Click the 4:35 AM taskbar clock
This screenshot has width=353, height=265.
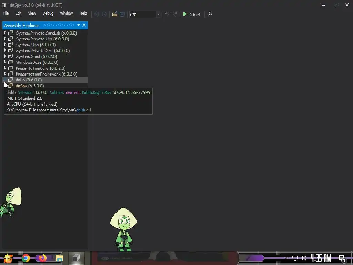tap(321, 258)
